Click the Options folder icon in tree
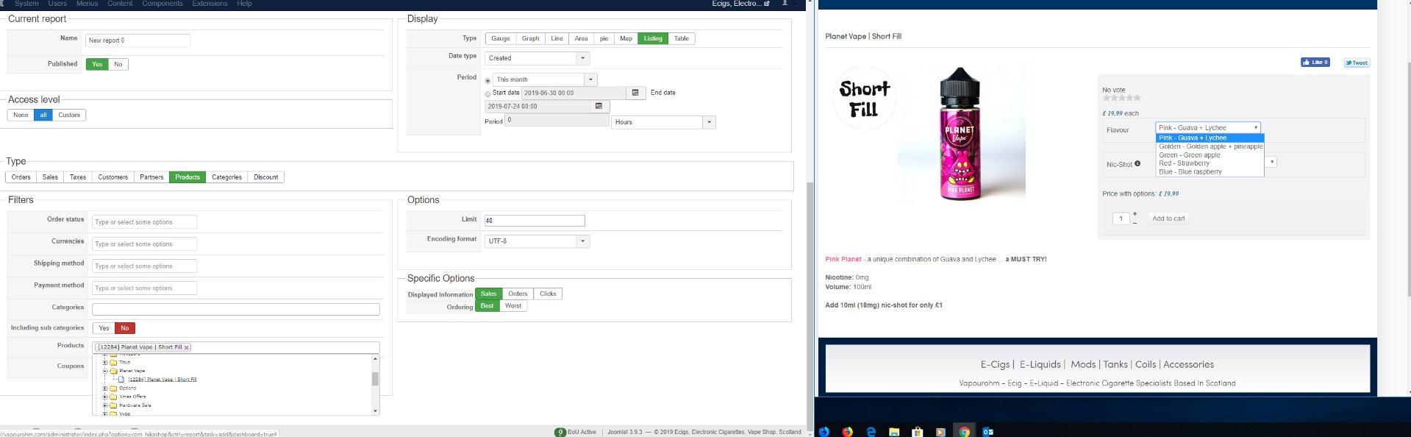 tap(113, 388)
